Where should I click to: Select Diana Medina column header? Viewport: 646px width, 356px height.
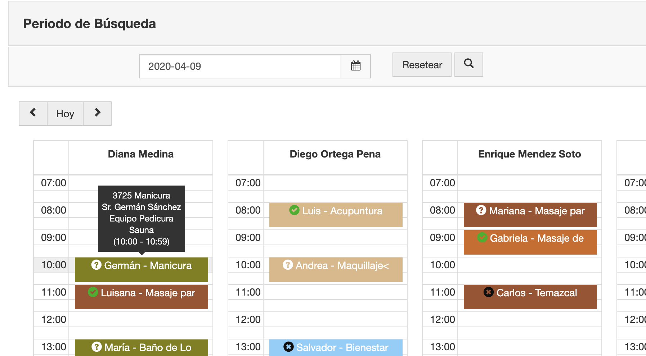coord(141,154)
